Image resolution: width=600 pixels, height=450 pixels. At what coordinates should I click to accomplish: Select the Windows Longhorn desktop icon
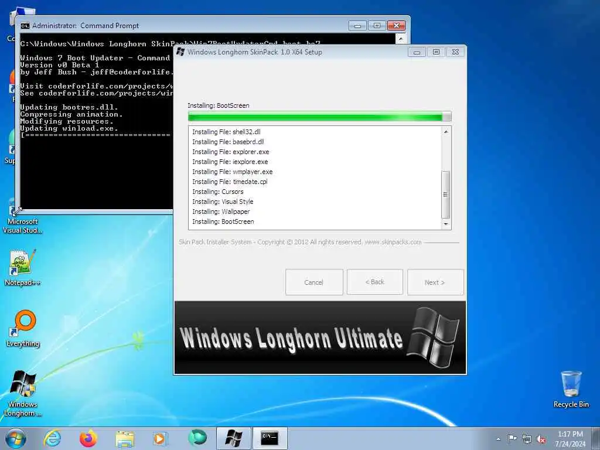click(x=23, y=393)
